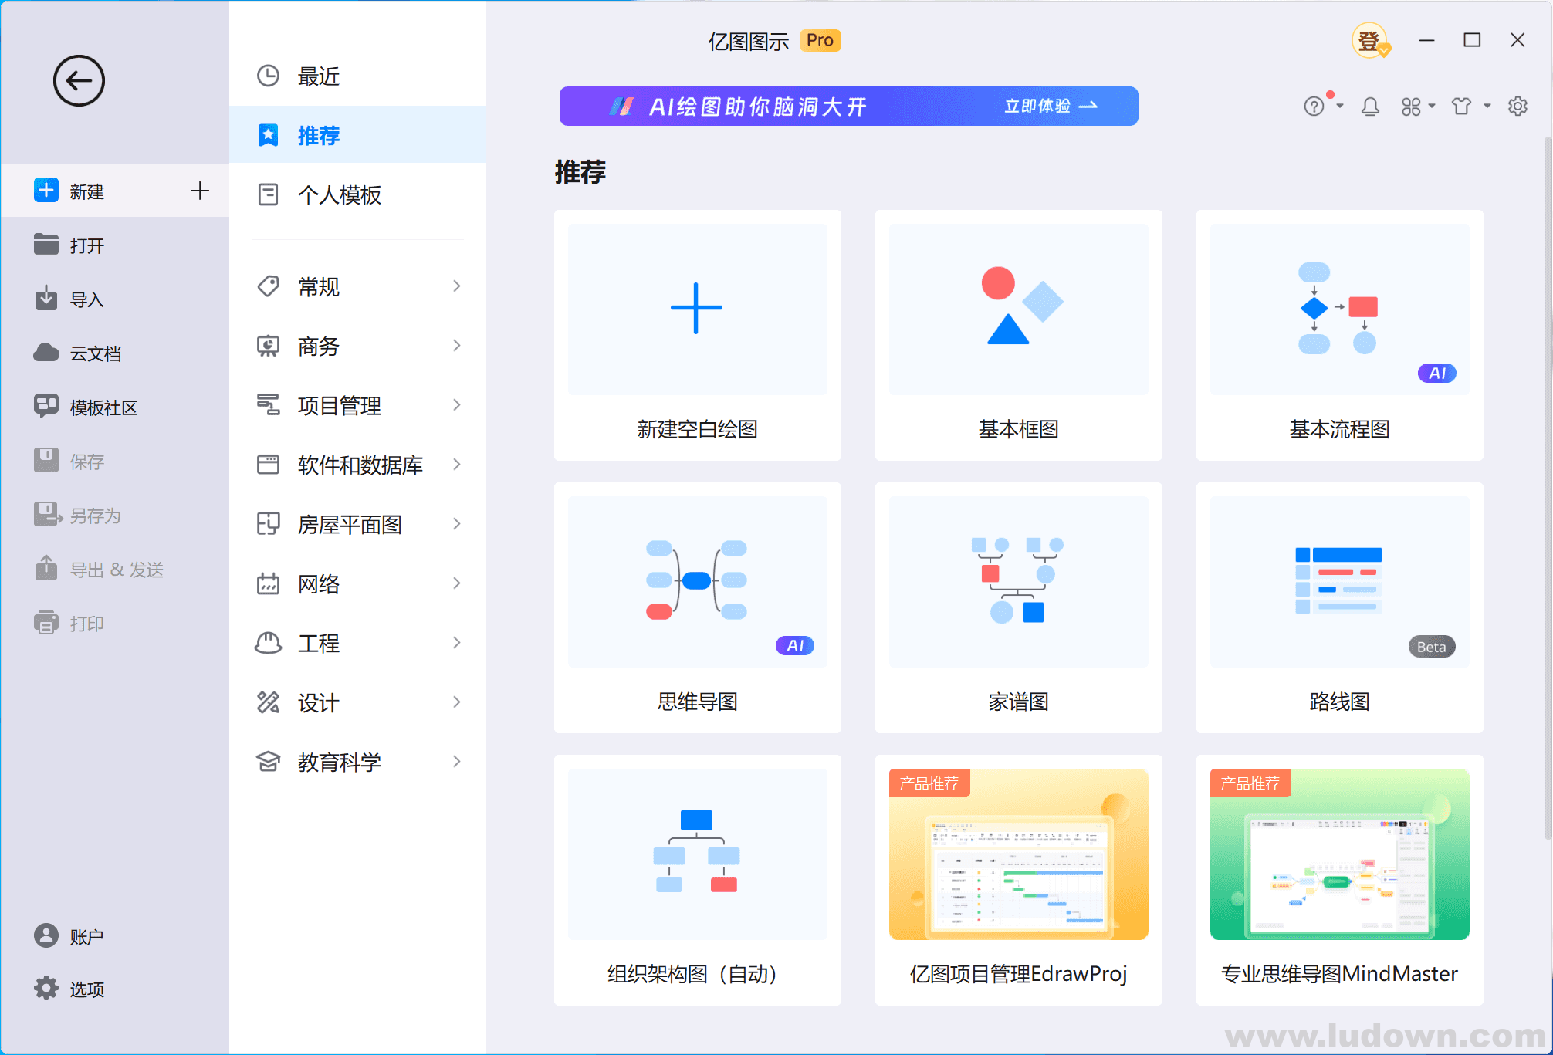Select the 推荐 recommended tab

(357, 135)
